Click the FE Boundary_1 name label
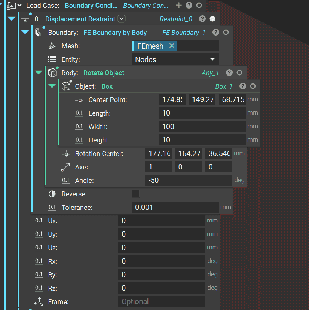Viewport: 309px width, 310px height. [x=184, y=33]
